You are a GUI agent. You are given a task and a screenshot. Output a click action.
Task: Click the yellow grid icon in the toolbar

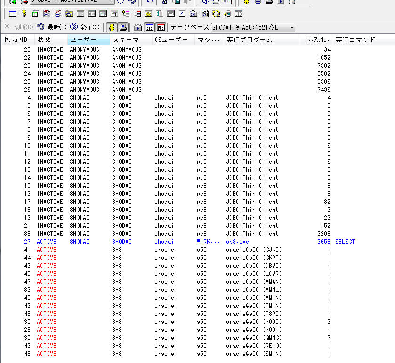point(148,14)
